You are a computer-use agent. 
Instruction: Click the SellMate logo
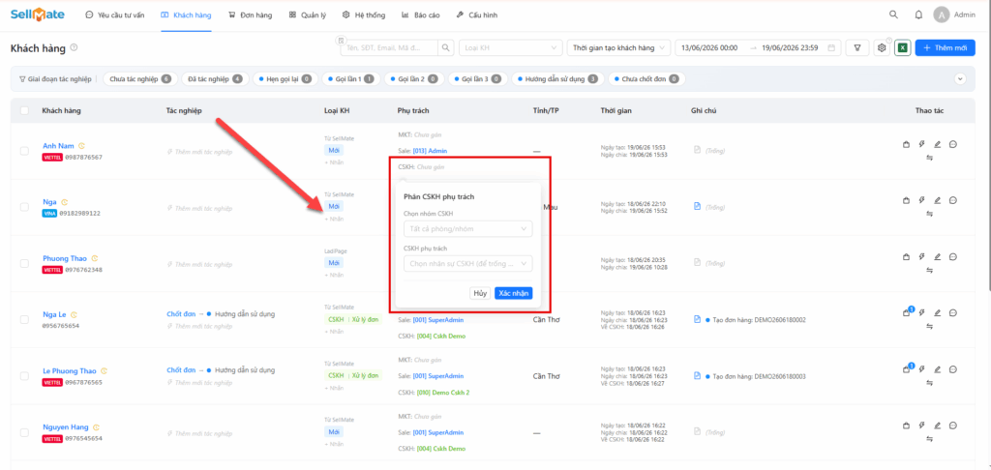(x=38, y=15)
